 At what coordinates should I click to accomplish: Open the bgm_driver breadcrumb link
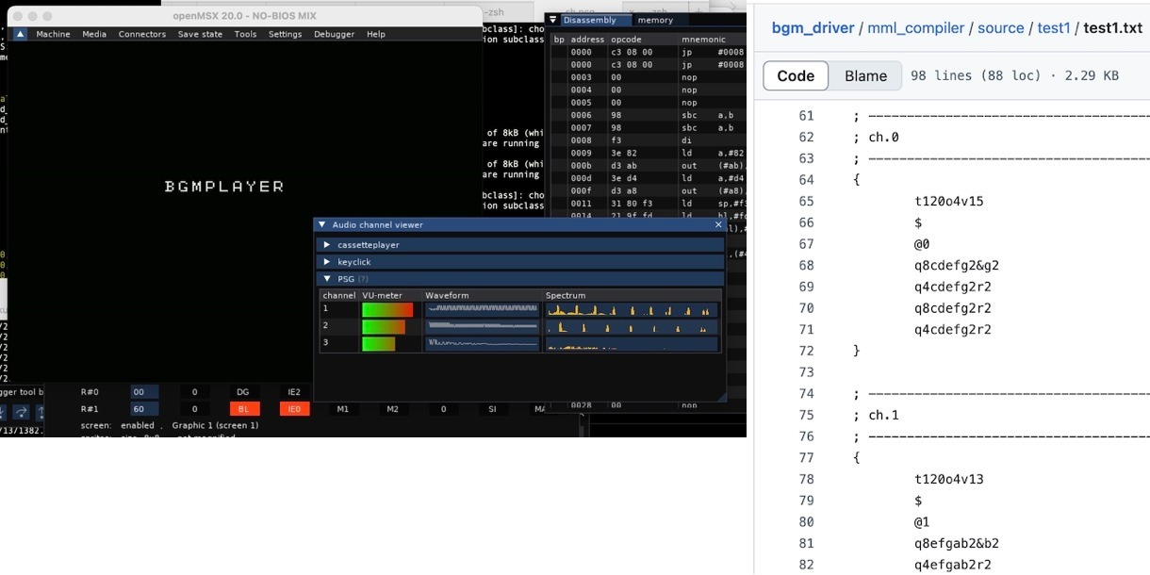pos(812,27)
